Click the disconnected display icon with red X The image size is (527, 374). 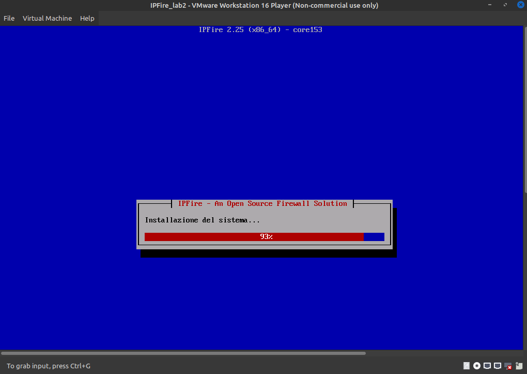[508, 366]
